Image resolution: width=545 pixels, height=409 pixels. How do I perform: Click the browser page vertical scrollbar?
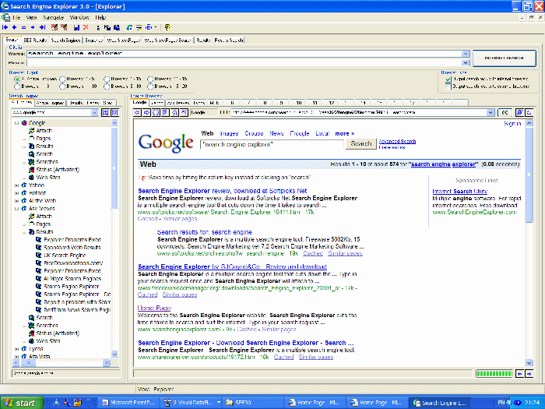pos(529,243)
